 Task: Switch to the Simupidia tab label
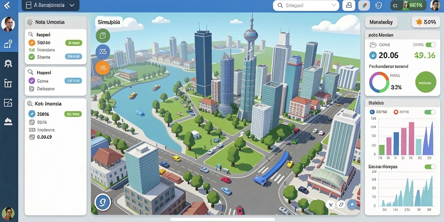[109, 22]
